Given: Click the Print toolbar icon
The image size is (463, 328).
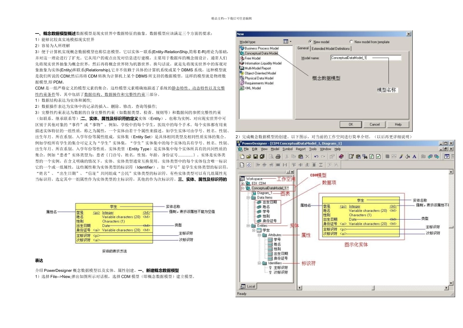Looking at the screenshot, I should (278, 157).
